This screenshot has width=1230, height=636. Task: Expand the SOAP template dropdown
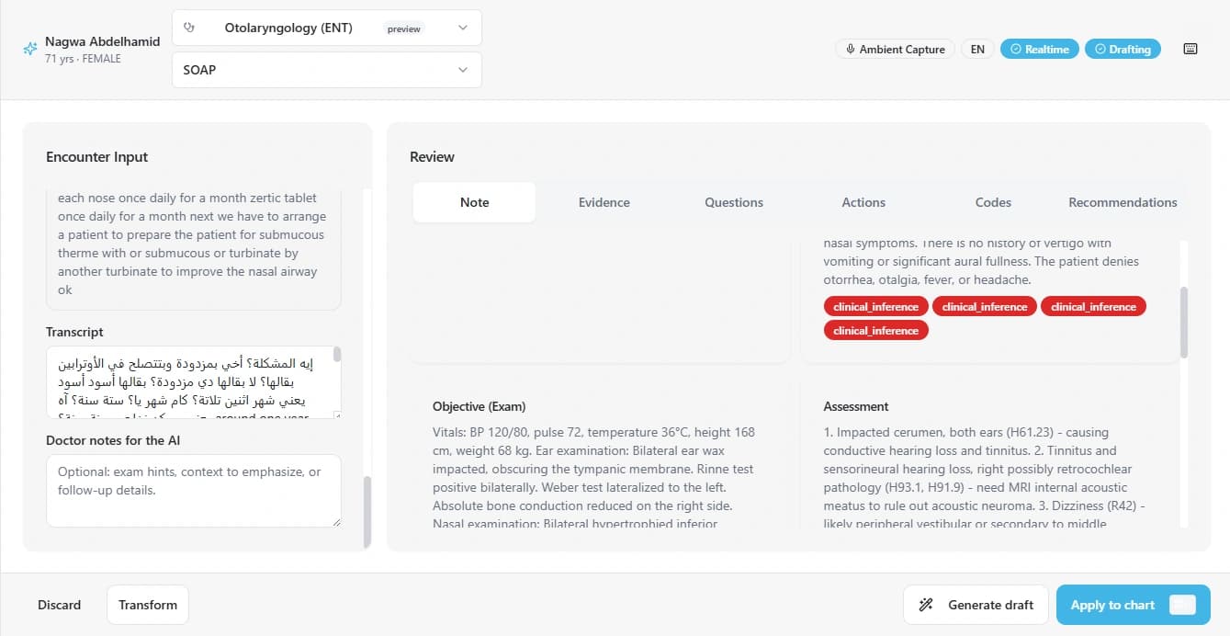[327, 70]
